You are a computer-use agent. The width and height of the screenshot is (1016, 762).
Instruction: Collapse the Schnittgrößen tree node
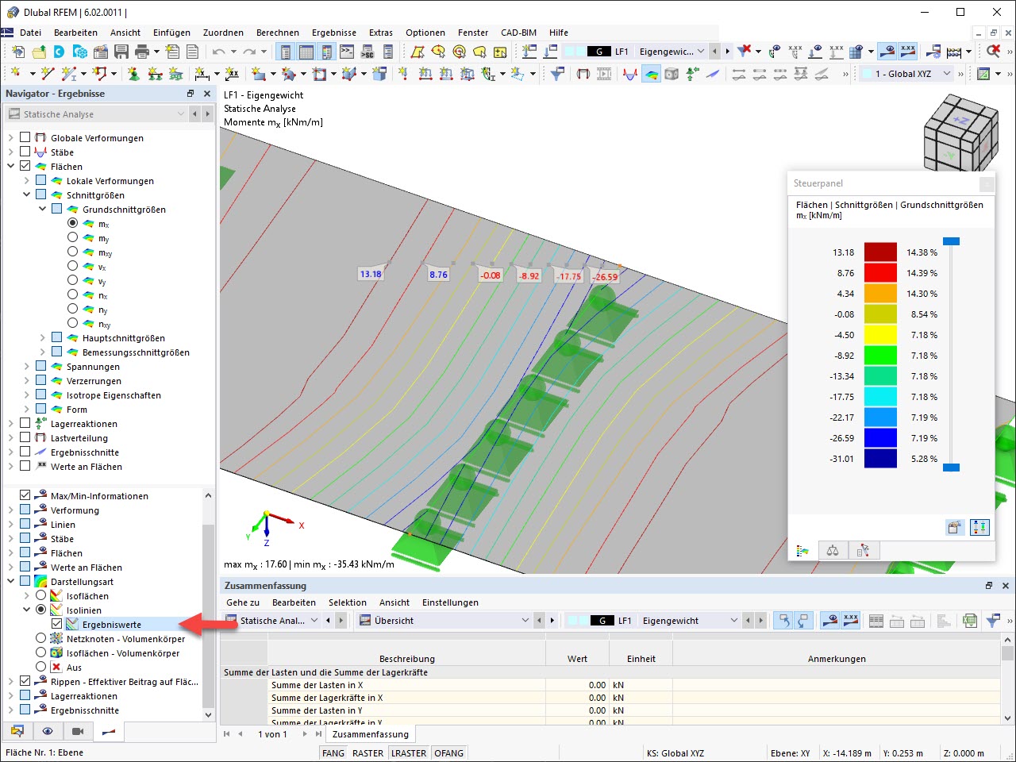coord(27,195)
